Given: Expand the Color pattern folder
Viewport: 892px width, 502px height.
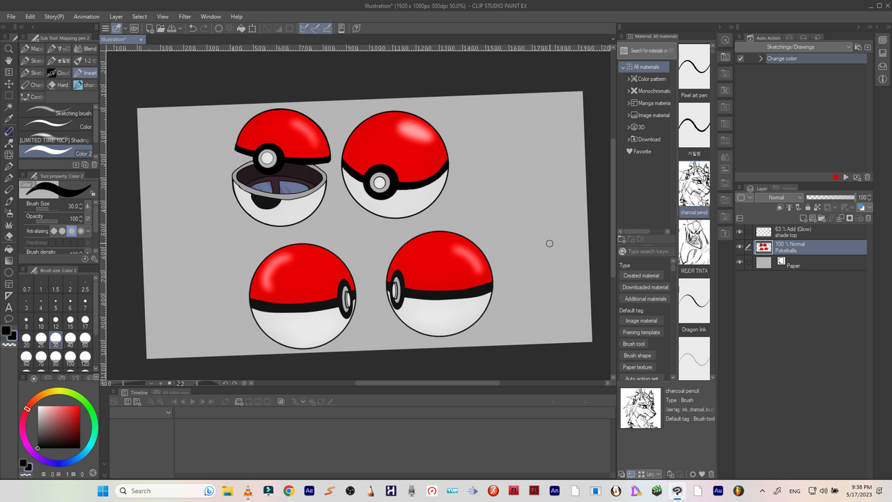Looking at the screenshot, I should click(629, 79).
